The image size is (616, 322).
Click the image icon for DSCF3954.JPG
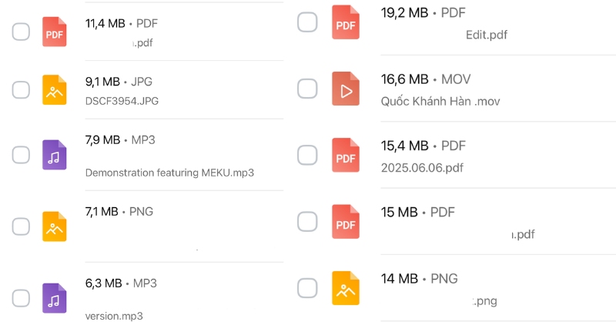(55, 90)
